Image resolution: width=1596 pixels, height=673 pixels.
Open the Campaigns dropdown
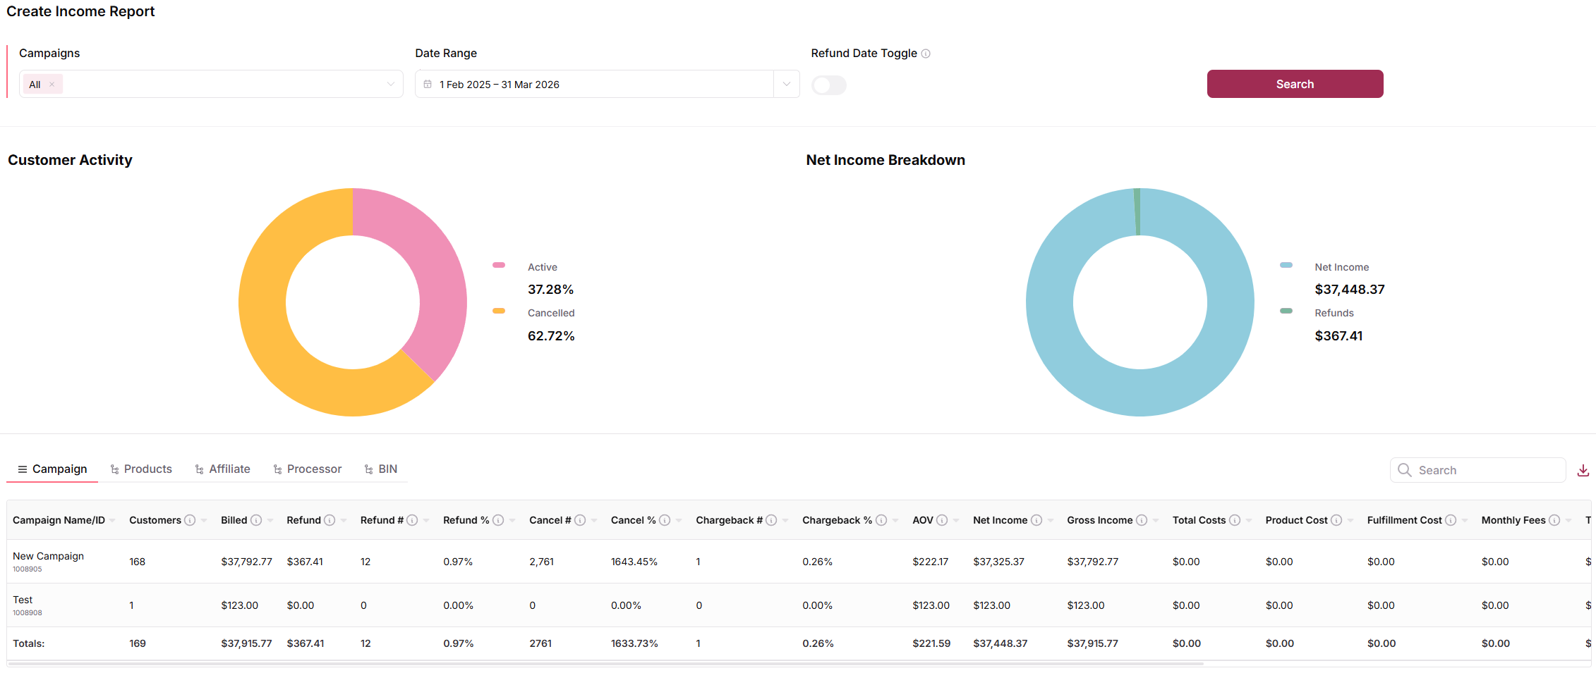[211, 84]
